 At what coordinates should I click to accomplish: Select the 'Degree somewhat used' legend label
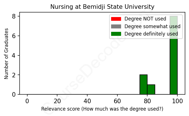(x=152, y=26)
